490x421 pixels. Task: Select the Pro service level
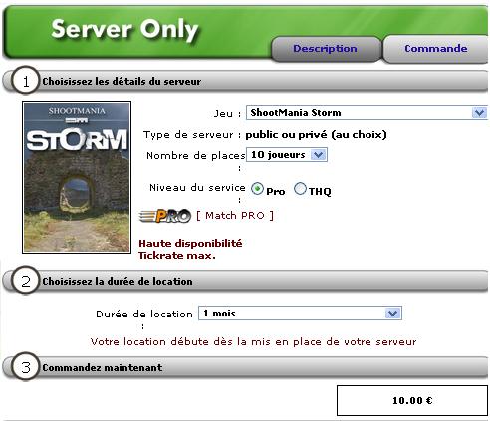[257, 189]
